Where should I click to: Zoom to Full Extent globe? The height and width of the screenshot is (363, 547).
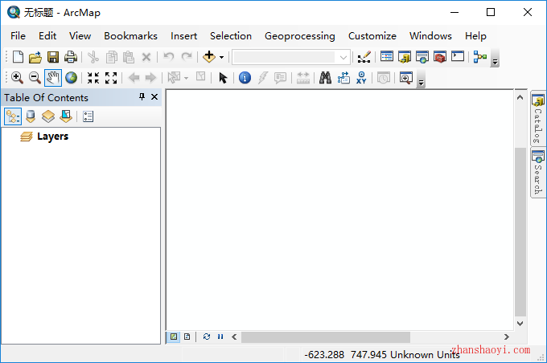point(71,78)
